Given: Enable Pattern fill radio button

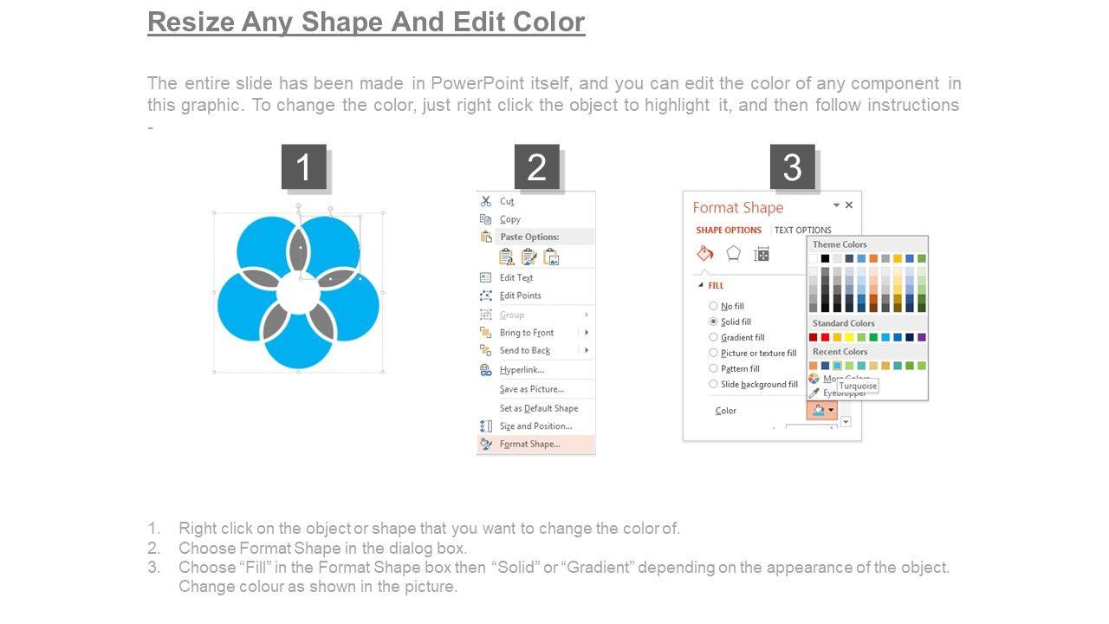Looking at the screenshot, I should [713, 368].
